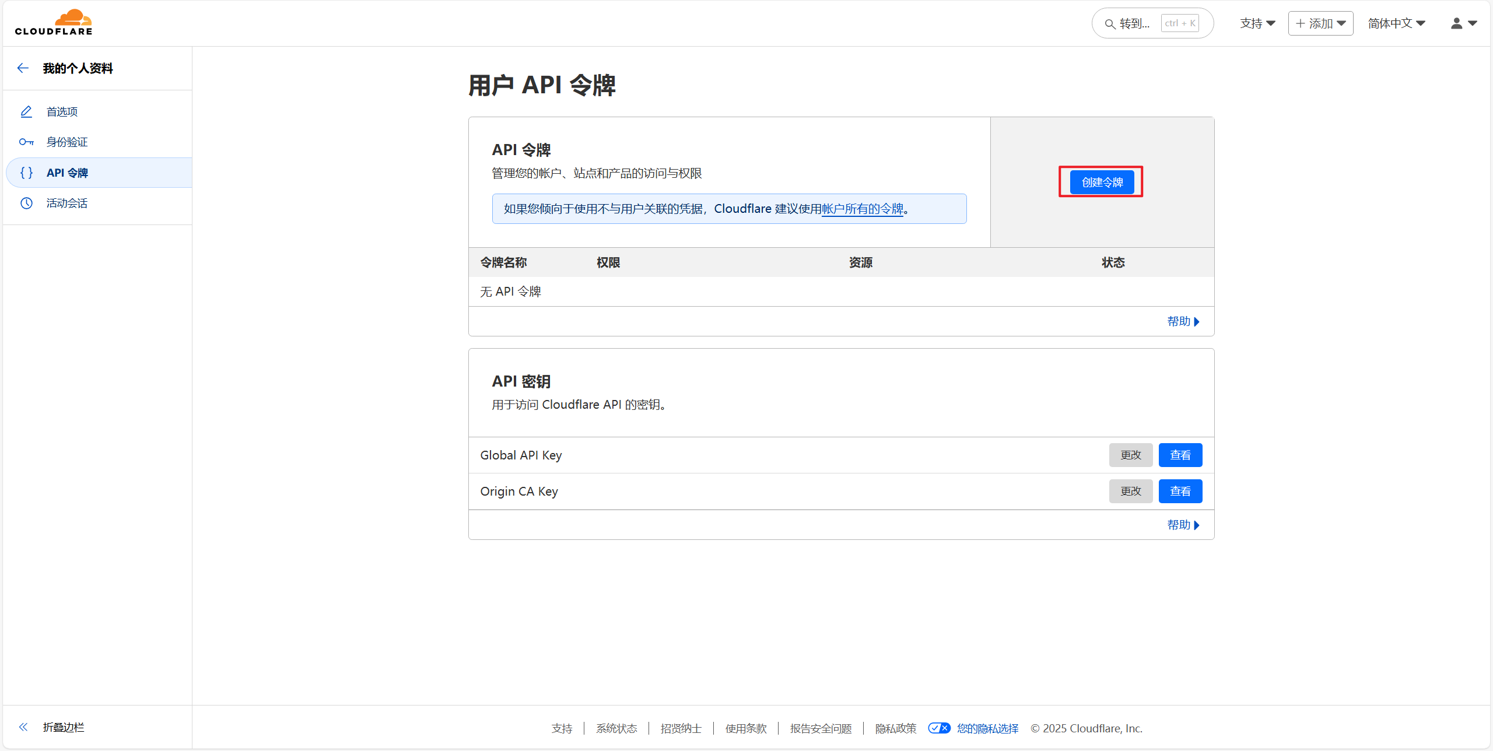
Task: Click the Origin CA Key label
Action: tap(519, 491)
